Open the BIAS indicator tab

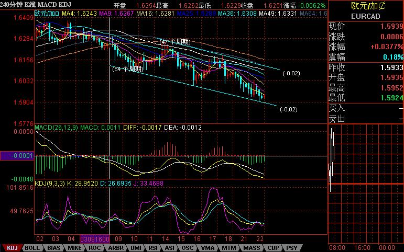click(x=54, y=248)
